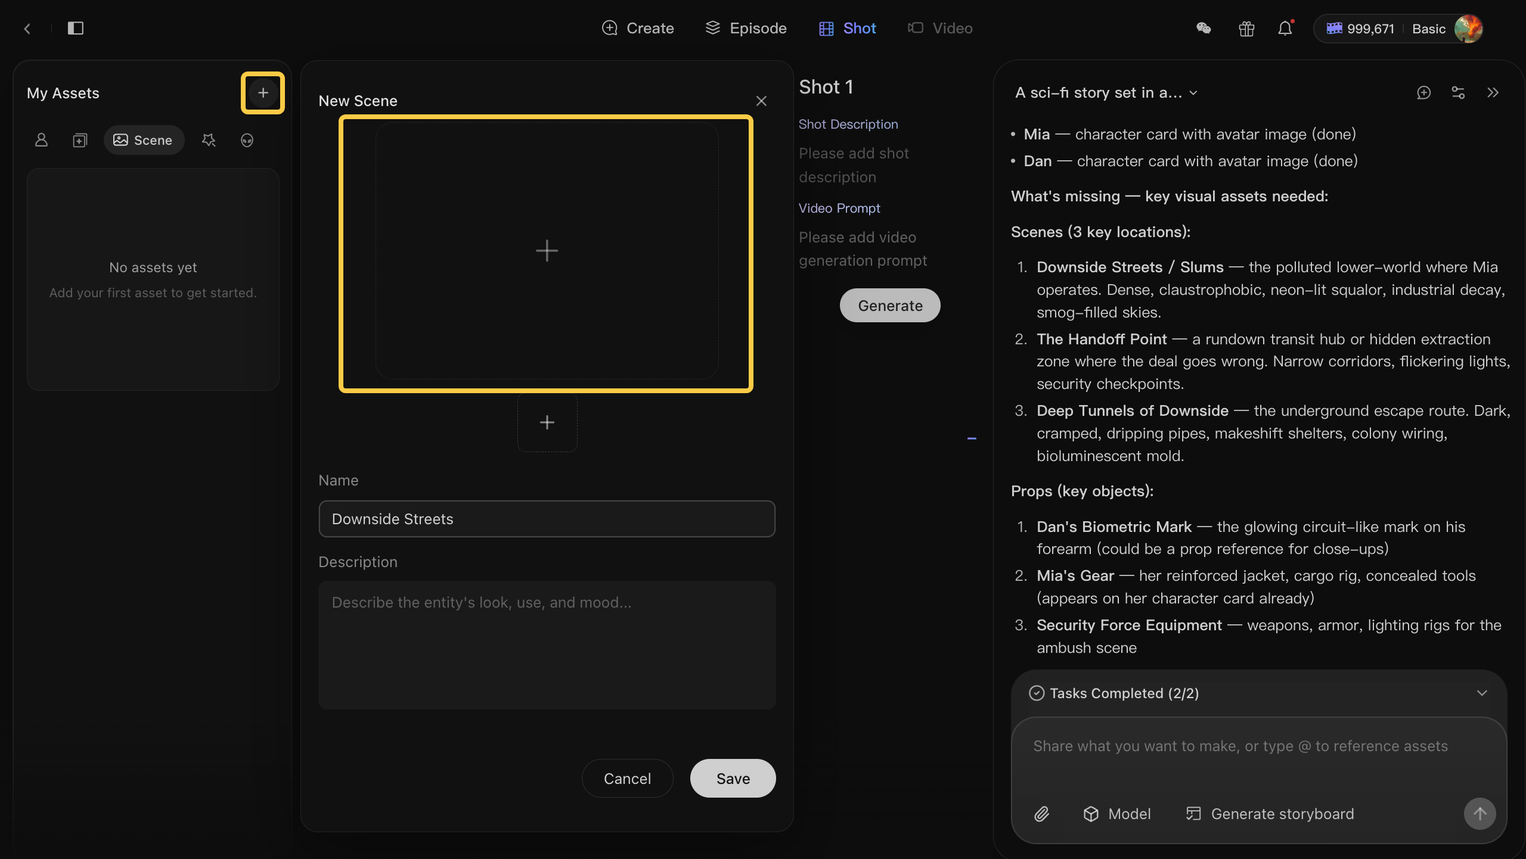This screenshot has width=1526, height=859.
Task: Select the props asset filter icon
Action: point(209,140)
